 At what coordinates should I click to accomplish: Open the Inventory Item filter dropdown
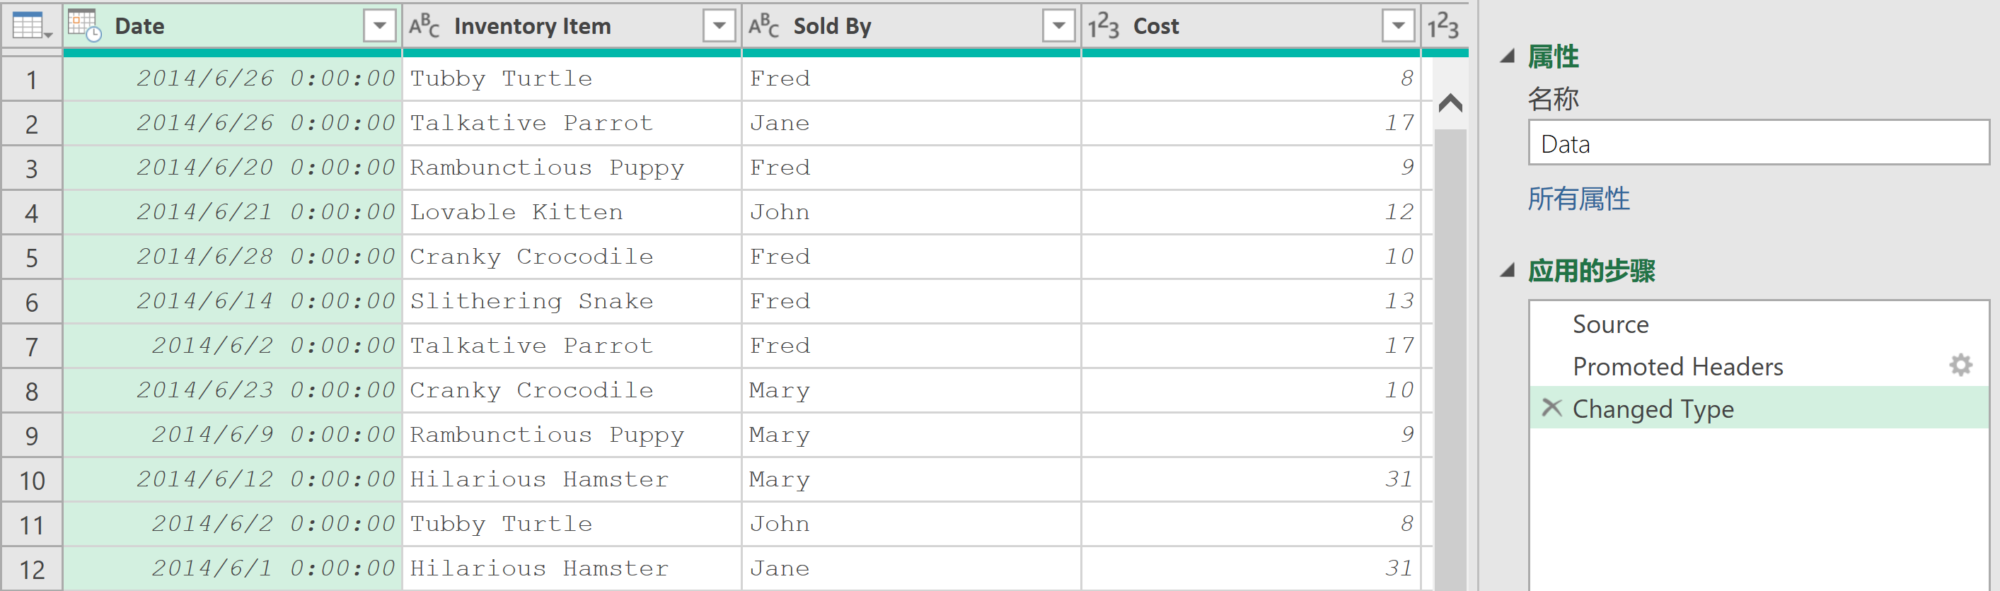coord(719,26)
